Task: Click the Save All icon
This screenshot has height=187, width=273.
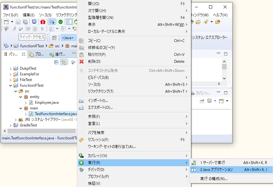Action: [x=25, y=22]
